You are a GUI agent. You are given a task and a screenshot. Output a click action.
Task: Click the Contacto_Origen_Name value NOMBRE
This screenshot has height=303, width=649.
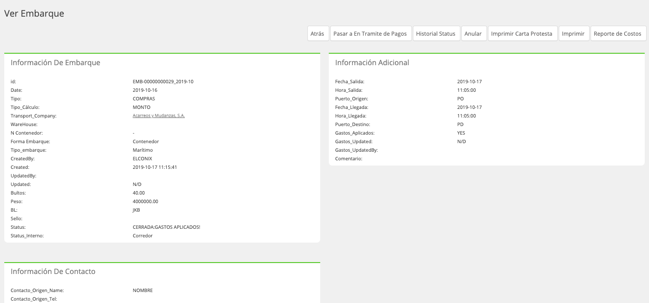point(143,290)
